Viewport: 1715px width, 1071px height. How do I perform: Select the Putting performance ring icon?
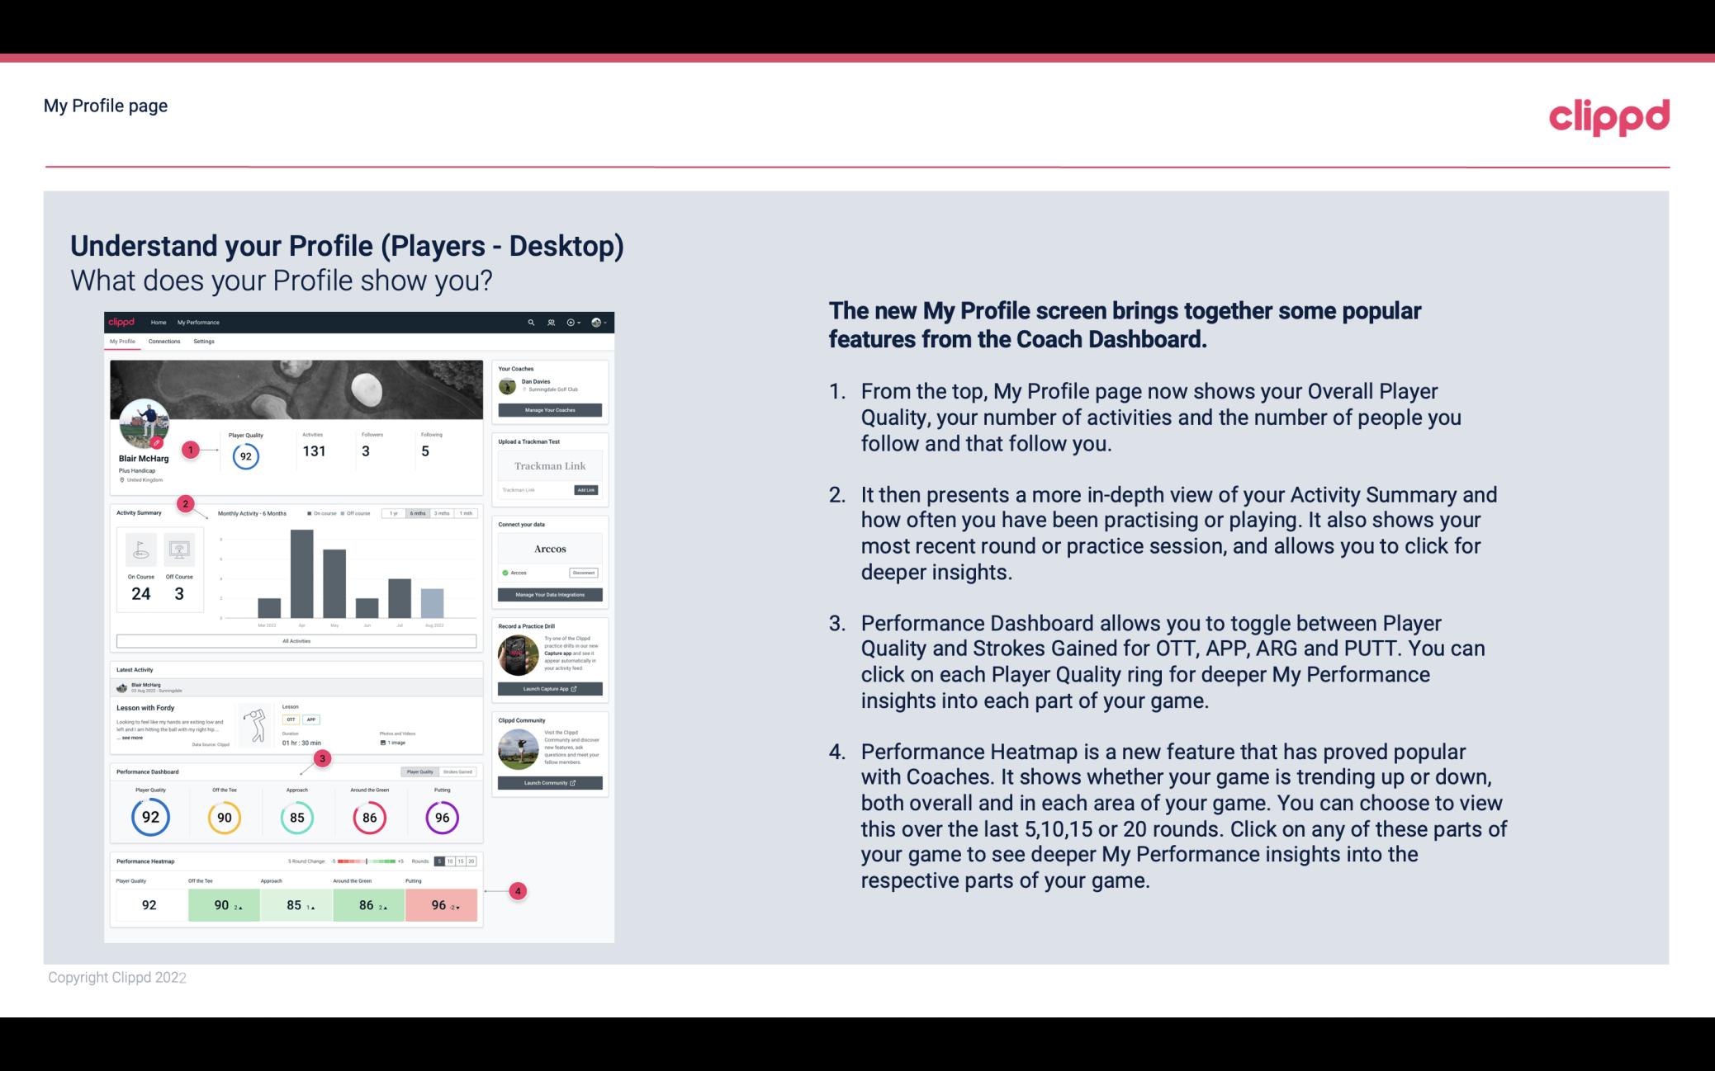point(442,815)
